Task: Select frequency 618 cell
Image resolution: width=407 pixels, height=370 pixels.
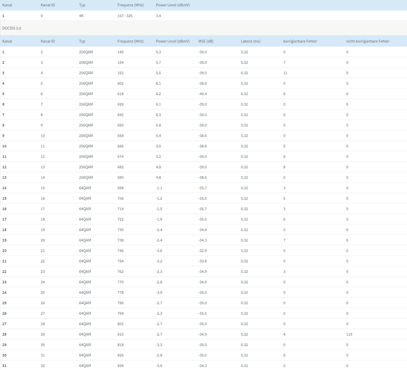Action: click(121, 94)
